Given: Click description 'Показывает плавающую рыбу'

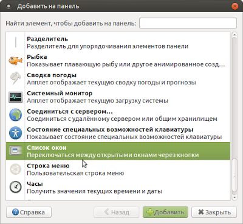Looking at the screenshot, I should tap(126, 64).
